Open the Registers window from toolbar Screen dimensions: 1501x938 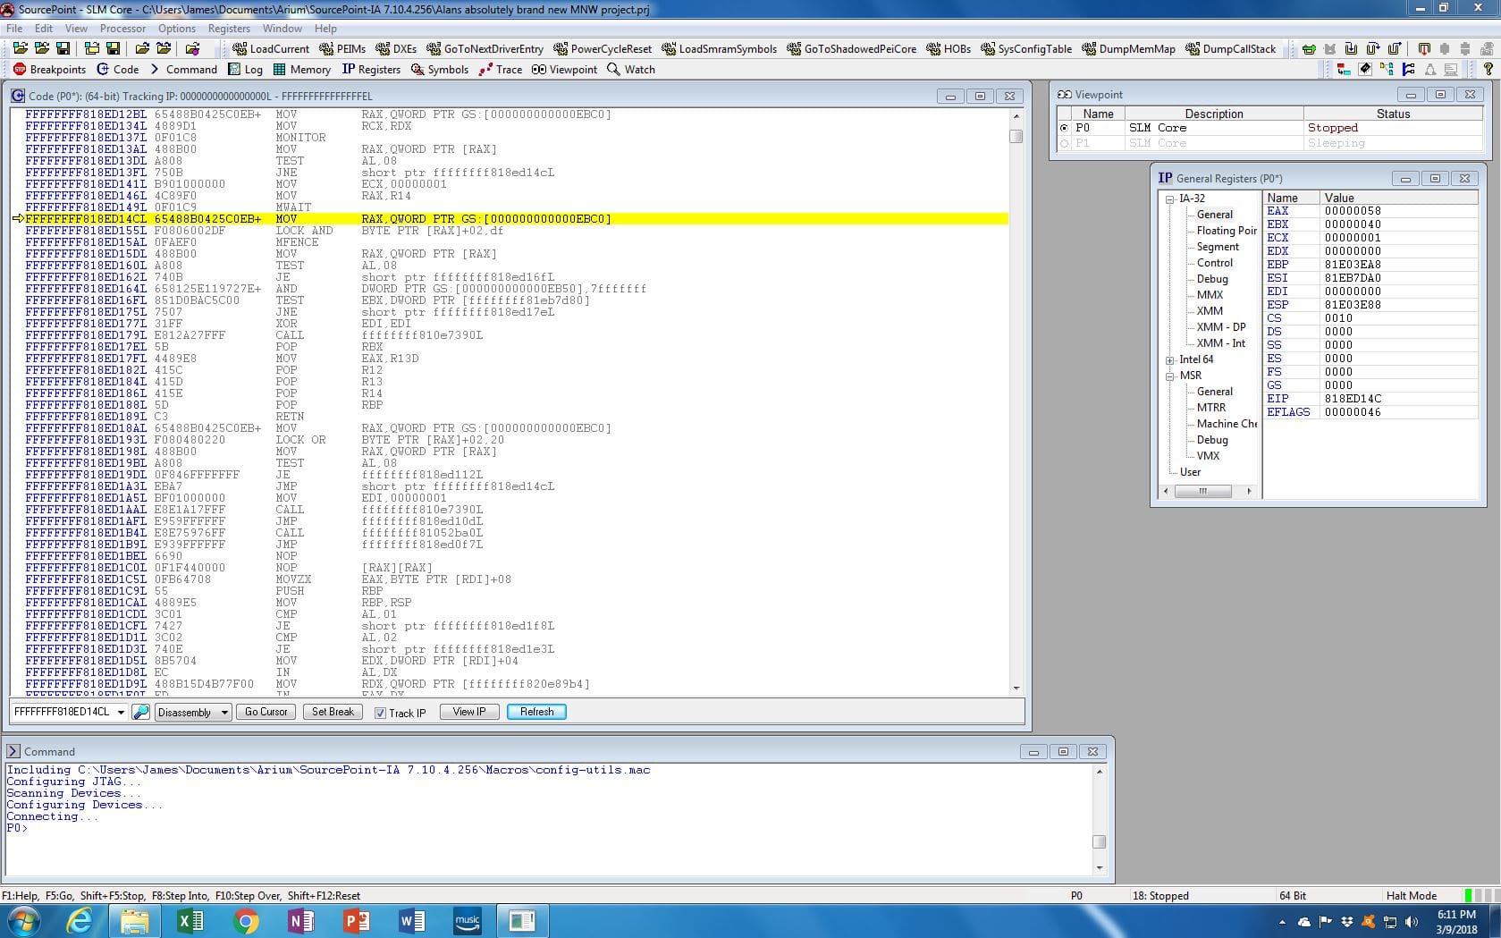[371, 69]
